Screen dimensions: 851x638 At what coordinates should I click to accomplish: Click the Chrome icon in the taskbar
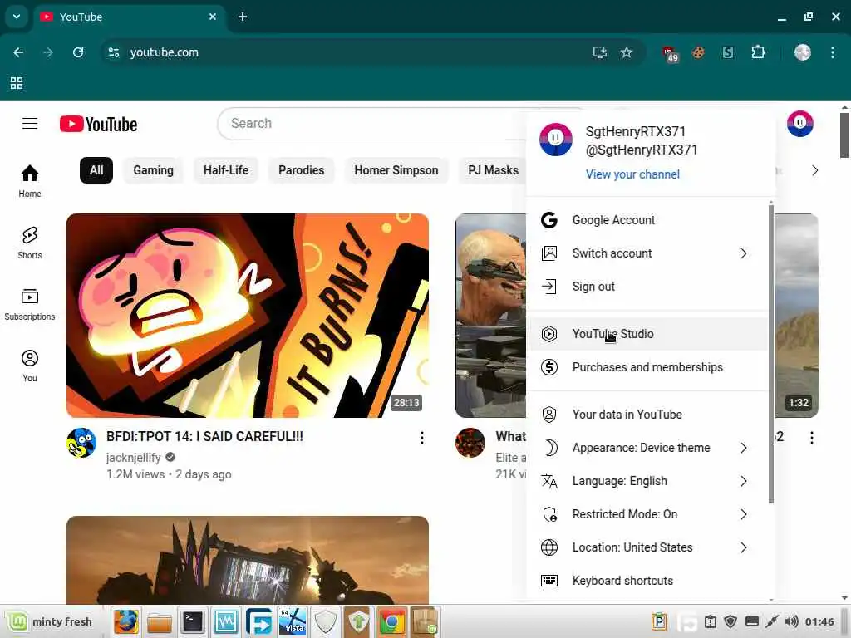[391, 621]
